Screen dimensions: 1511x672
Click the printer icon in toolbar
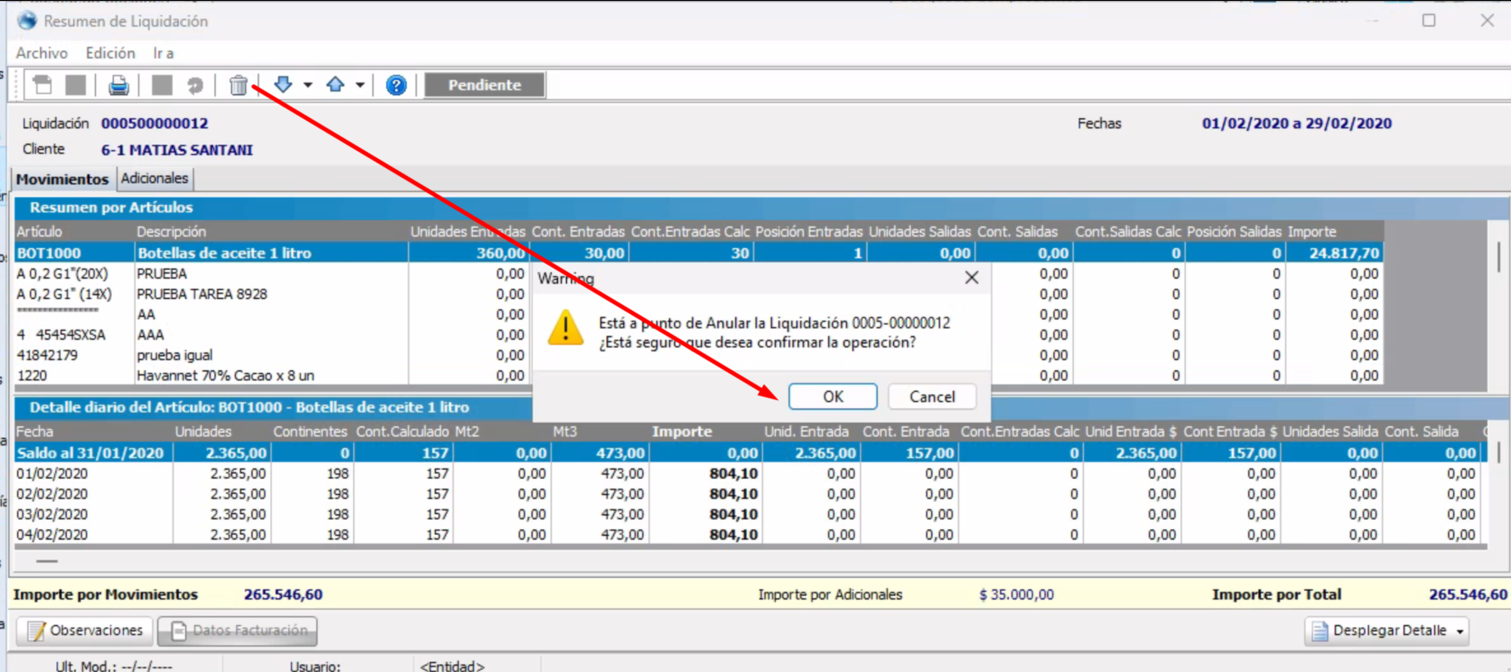click(119, 86)
